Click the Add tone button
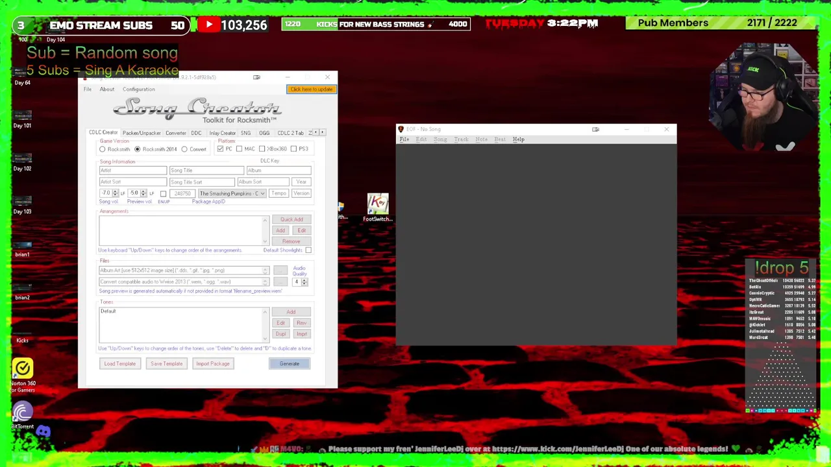The height and width of the screenshot is (467, 831). tap(291, 312)
